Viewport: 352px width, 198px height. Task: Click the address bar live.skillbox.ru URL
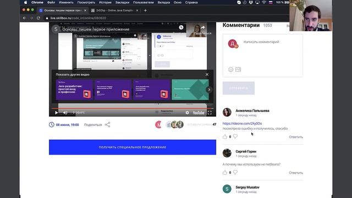(x=78, y=18)
